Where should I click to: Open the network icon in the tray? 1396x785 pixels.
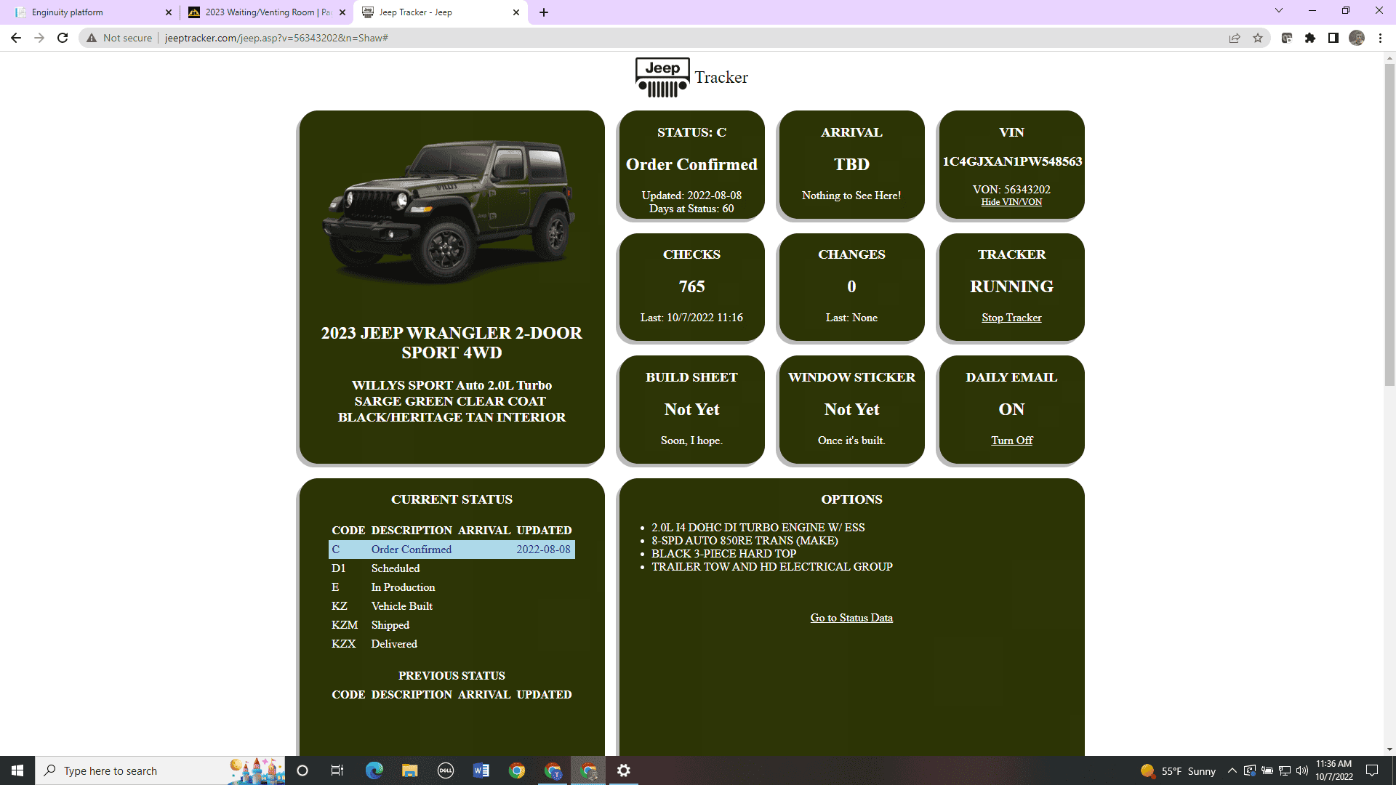[x=1285, y=770]
